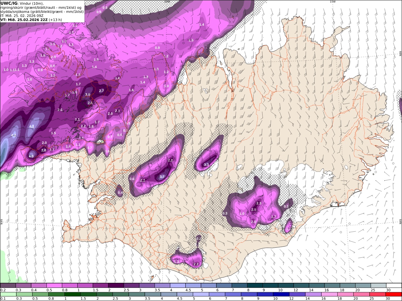Screen dimensions: 402x301
Task: Select pale lavender swatch labeled 4, top legend
Action: pyautogui.click(x=178, y=285)
